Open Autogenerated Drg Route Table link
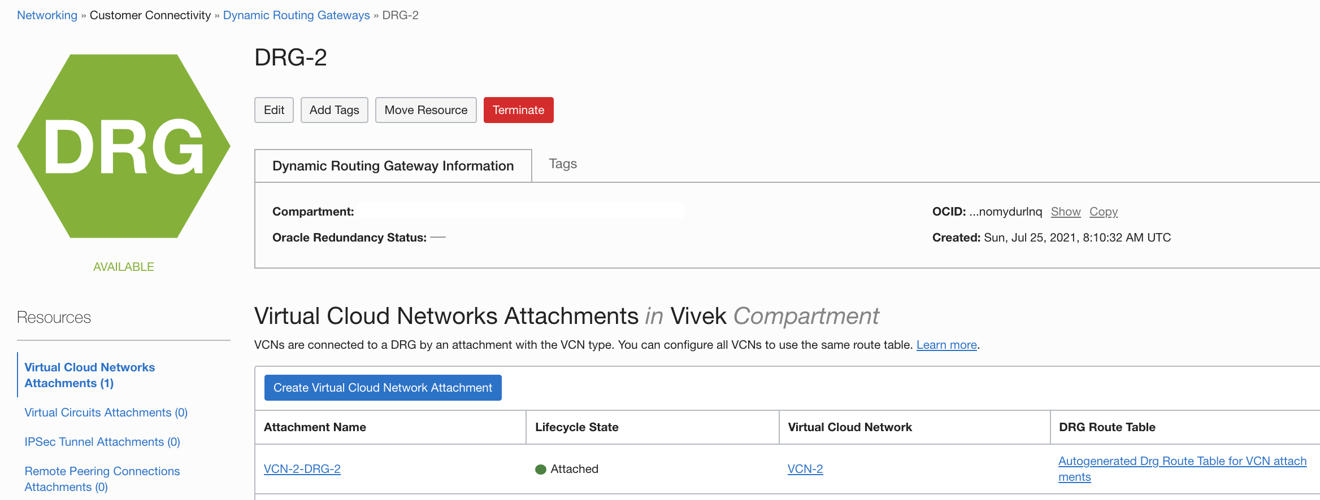The image size is (1320, 500). [x=1182, y=462]
